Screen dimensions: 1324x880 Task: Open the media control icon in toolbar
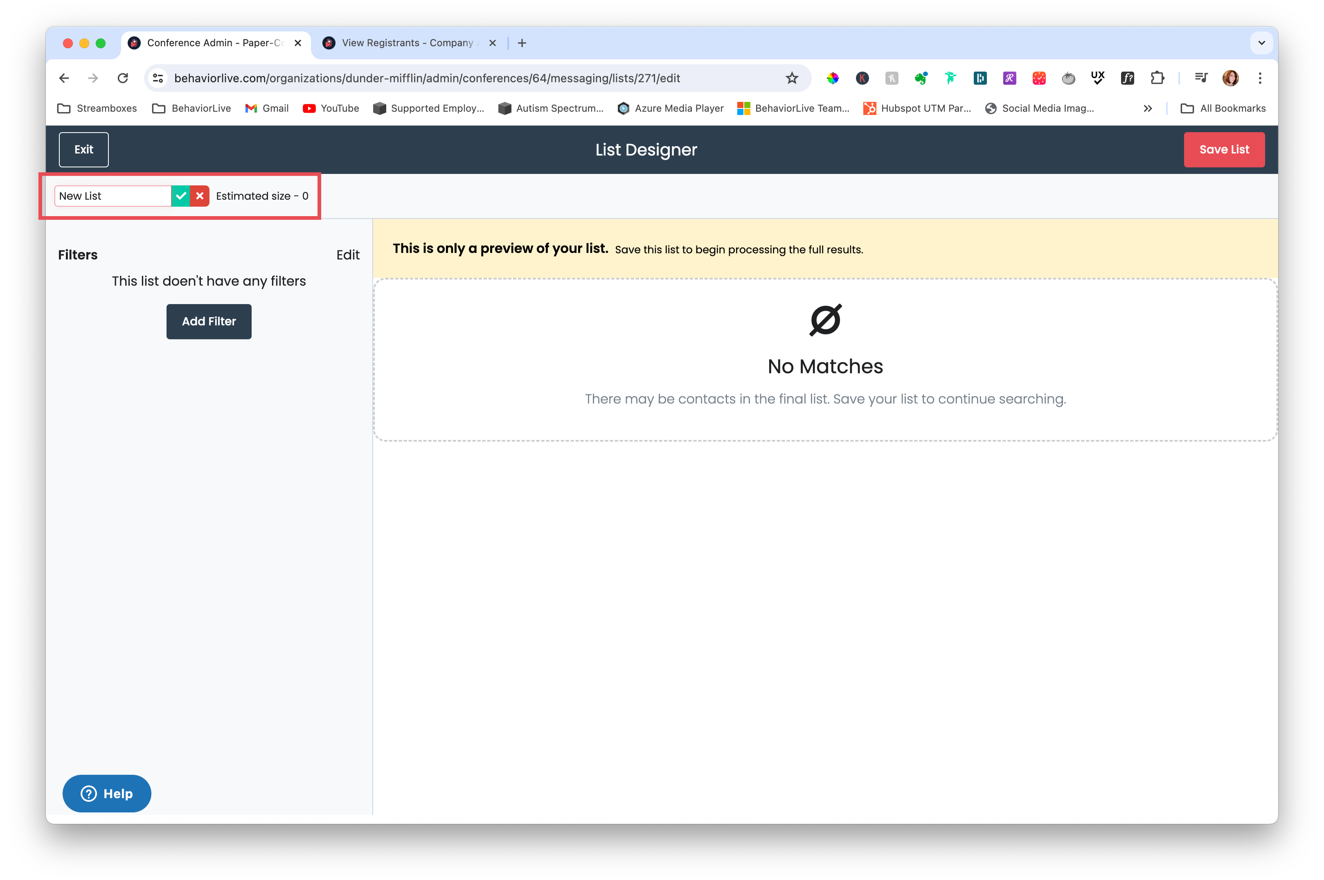1200,78
